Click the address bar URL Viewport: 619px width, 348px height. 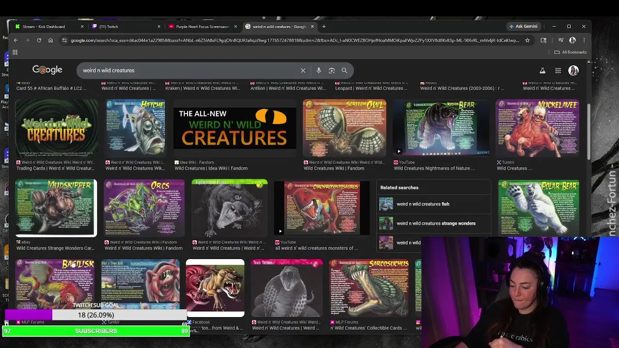pyautogui.click(x=295, y=40)
